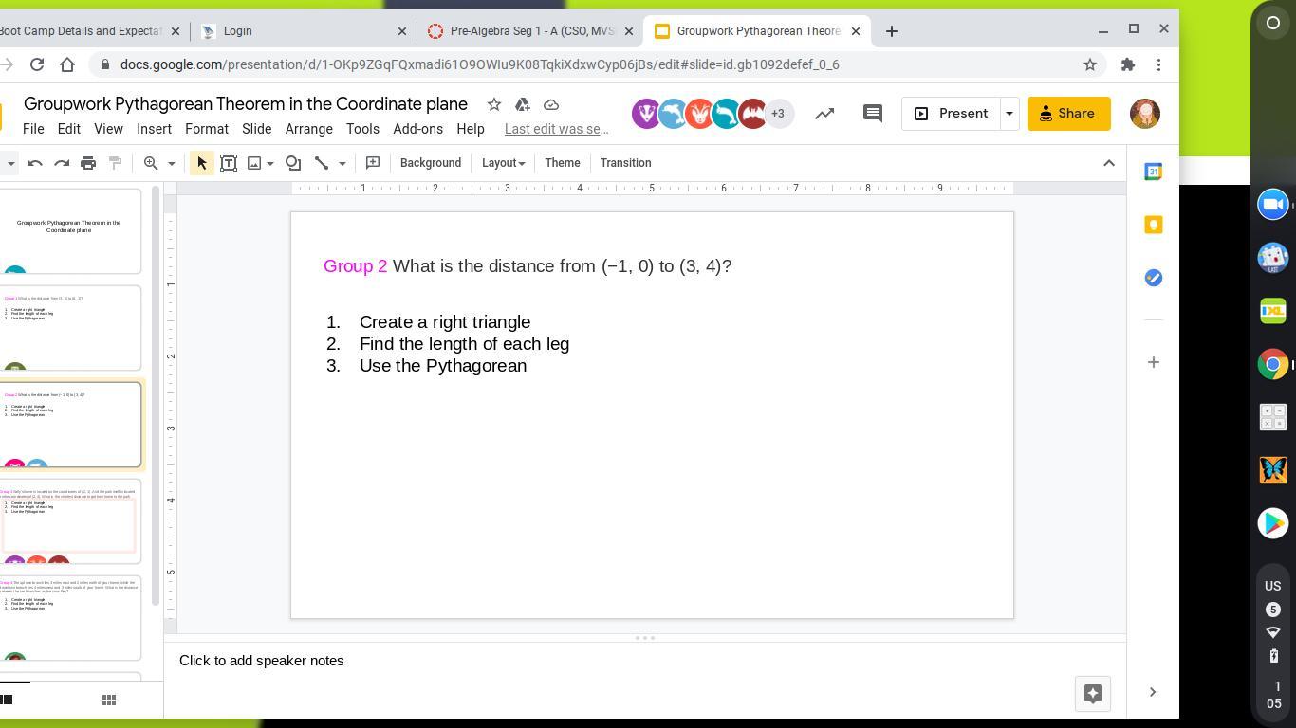Open the Layout dropdown

503,163
